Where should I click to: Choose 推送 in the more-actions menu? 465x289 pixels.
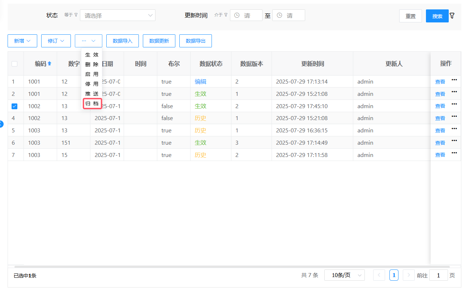coord(92,94)
